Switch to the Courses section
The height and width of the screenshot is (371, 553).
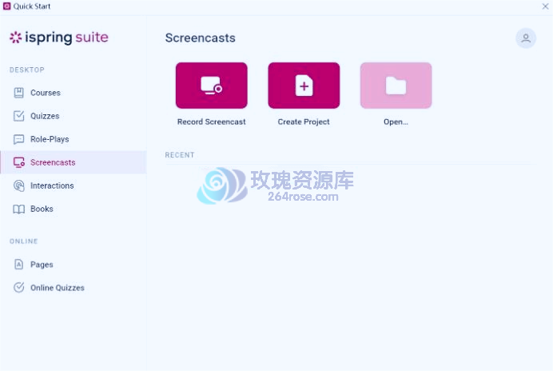pos(73,93)
